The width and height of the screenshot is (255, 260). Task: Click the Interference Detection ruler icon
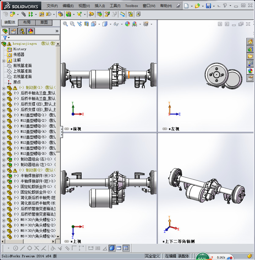[x=123, y=14]
